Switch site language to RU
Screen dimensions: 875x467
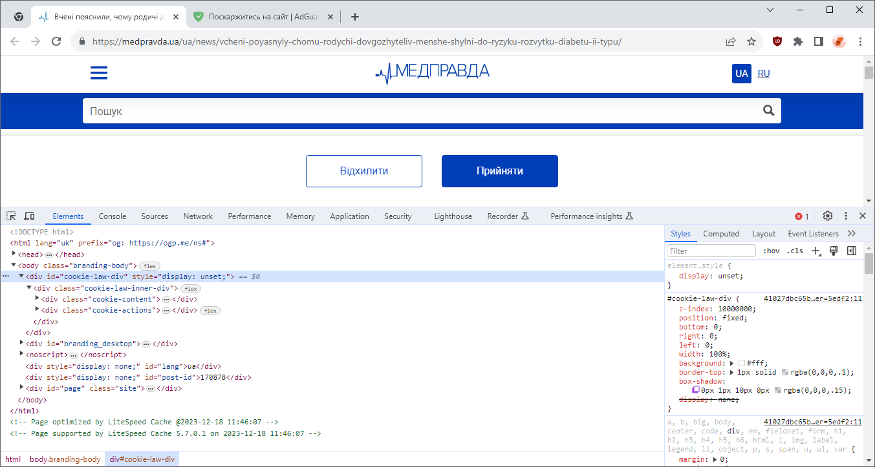(x=764, y=73)
